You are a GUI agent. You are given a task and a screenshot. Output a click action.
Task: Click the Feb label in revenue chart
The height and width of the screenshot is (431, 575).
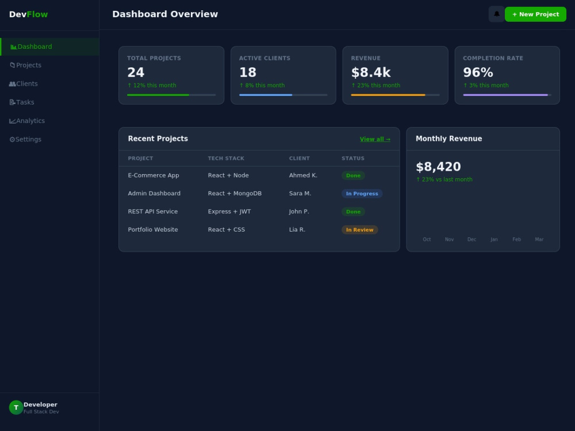pos(517,239)
